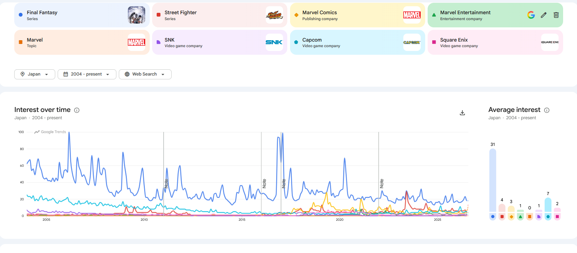Click the Street Fighter logo thumbnail

tap(274, 15)
